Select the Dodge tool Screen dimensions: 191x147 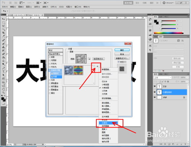point(3,64)
